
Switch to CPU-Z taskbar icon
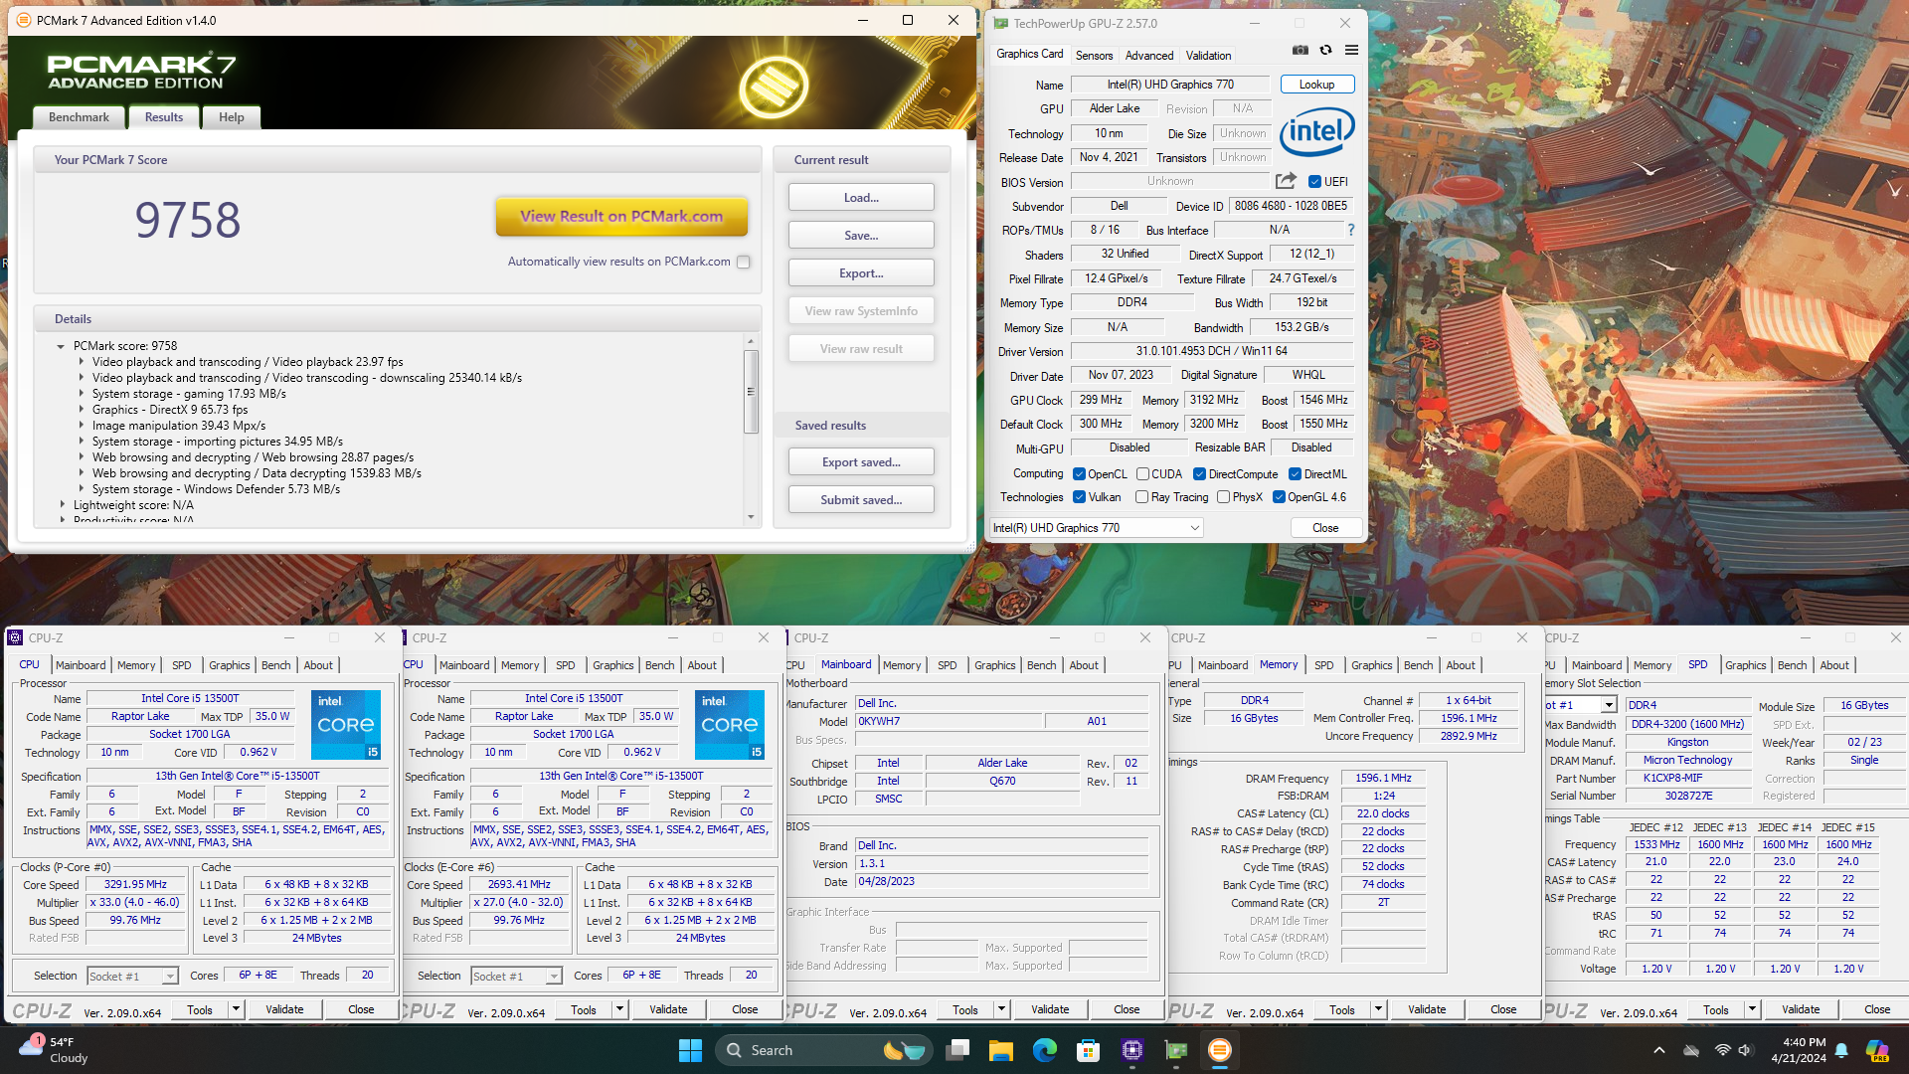coord(1131,1050)
